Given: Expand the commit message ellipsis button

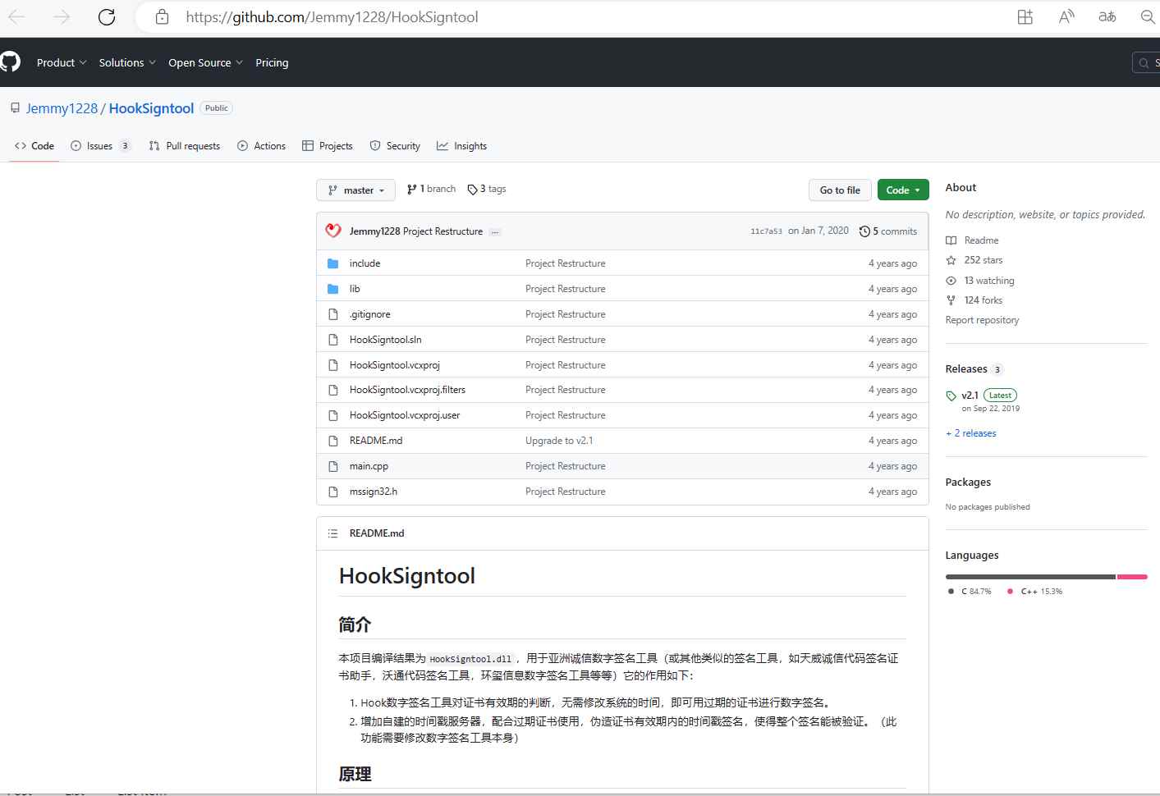Looking at the screenshot, I should tap(495, 232).
